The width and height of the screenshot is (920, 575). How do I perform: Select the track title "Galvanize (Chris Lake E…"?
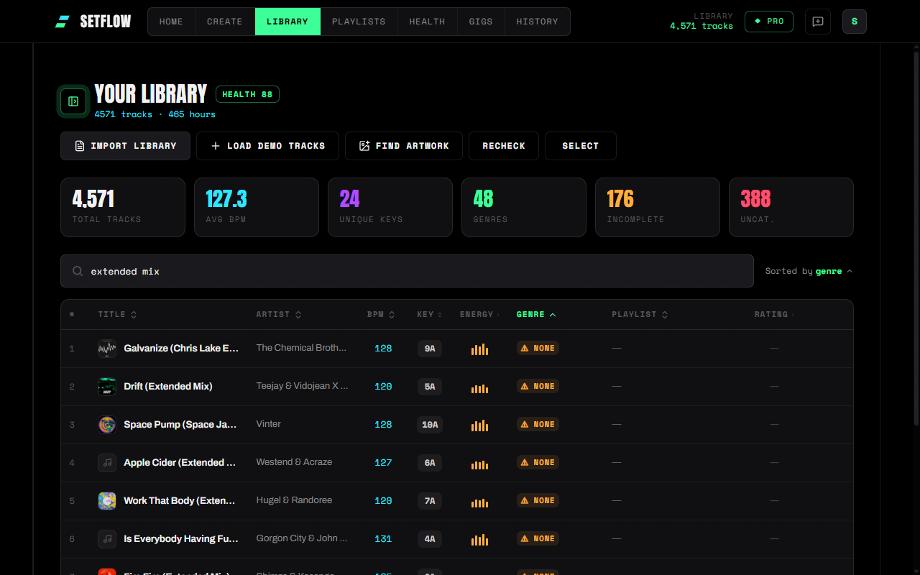[181, 349]
